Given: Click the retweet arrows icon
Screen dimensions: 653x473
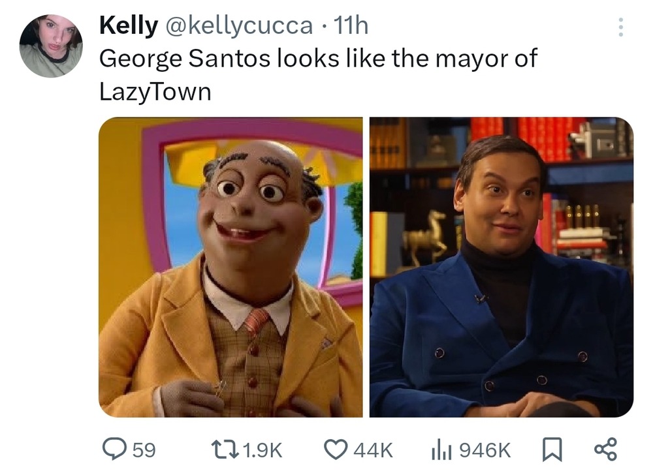Looking at the screenshot, I should click(x=226, y=450).
